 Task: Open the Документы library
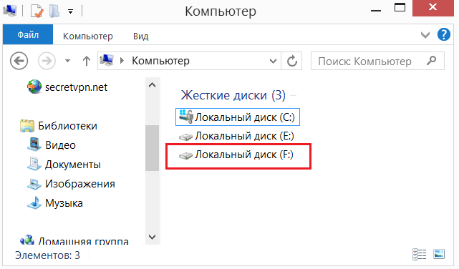point(73,165)
